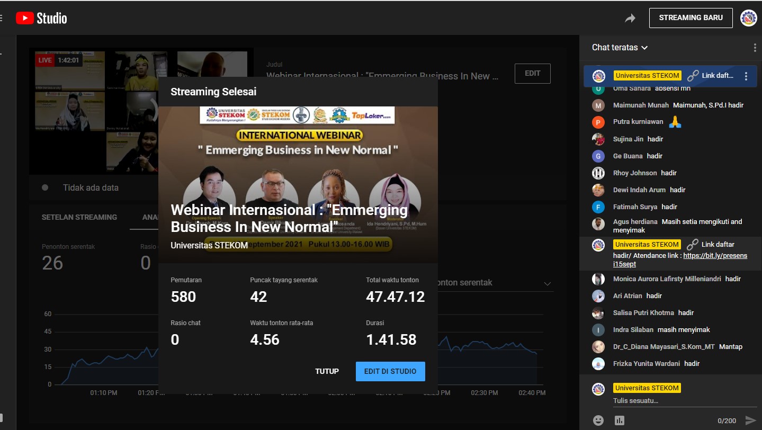This screenshot has width=762, height=430.
Task: Open the account avatar in top right
Action: pyautogui.click(x=748, y=18)
